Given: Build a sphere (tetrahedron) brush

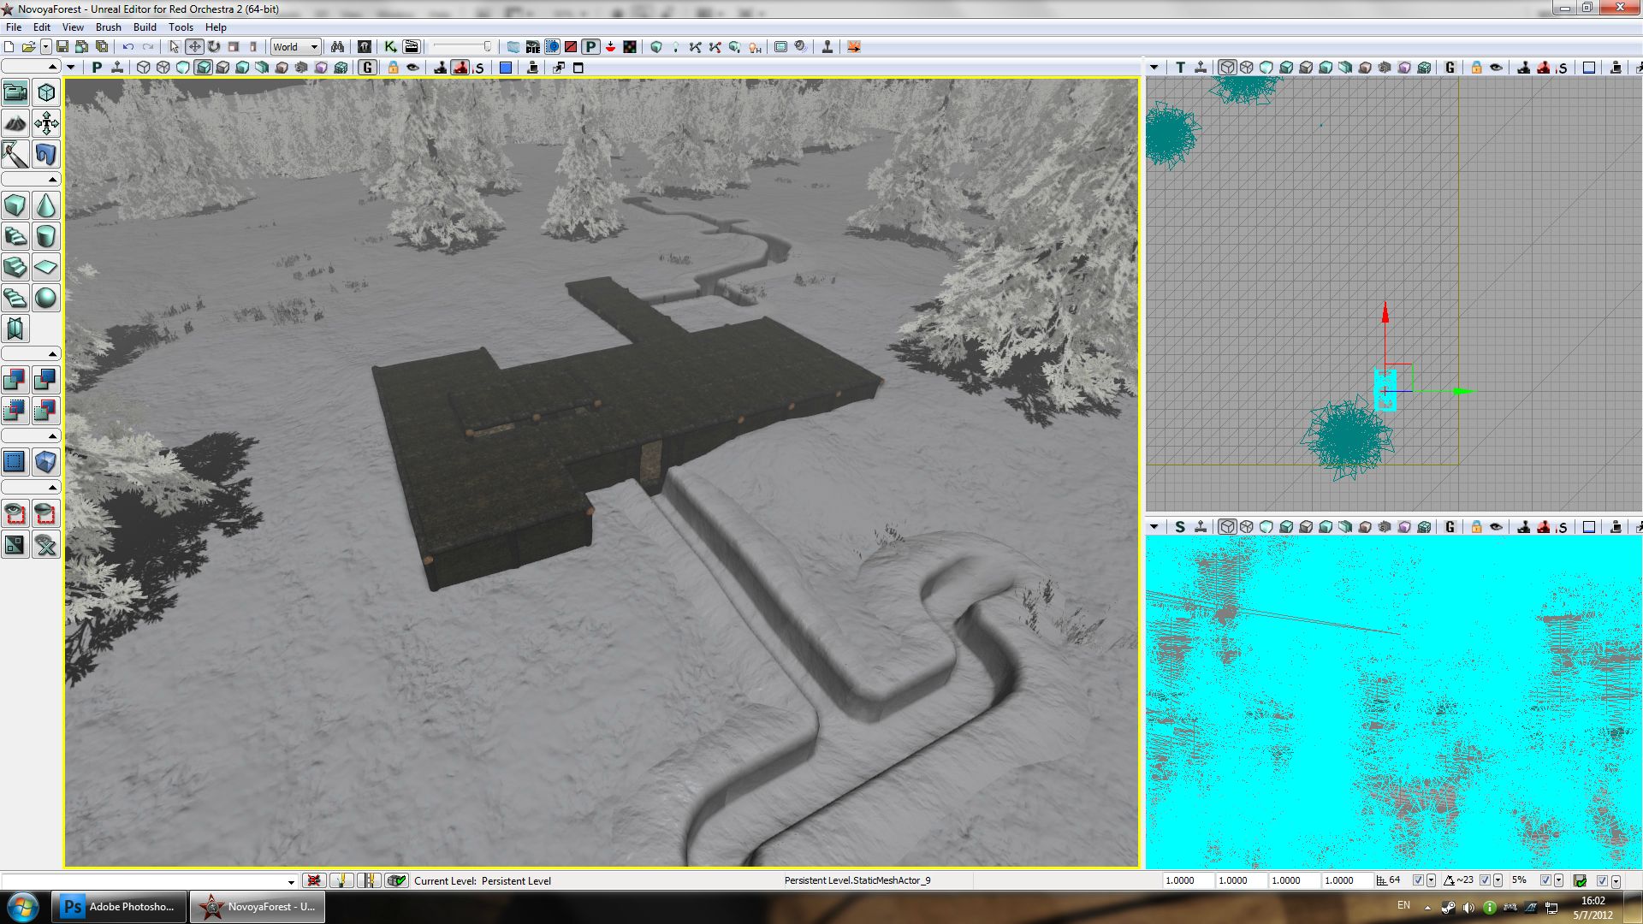Looking at the screenshot, I should click(x=46, y=298).
